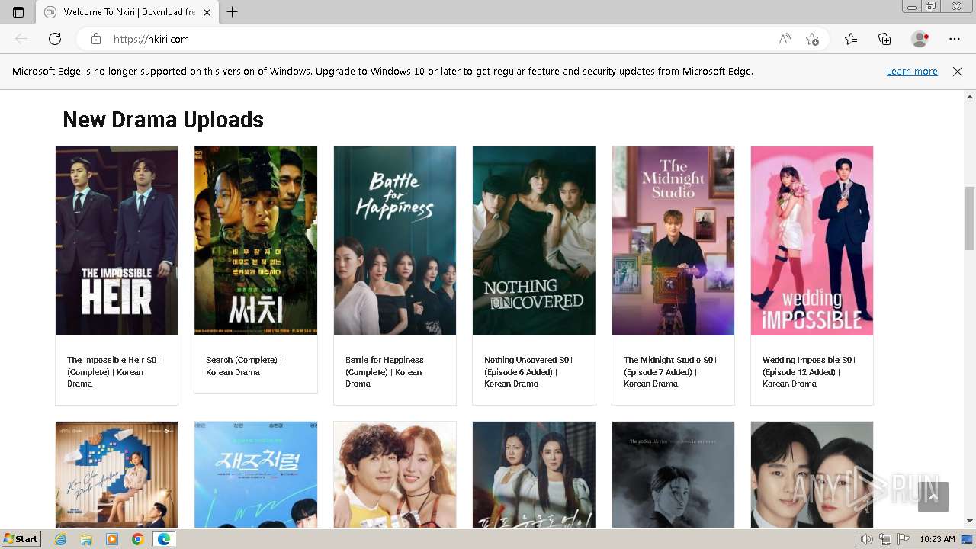Open File Explorer from taskbar
This screenshot has width=976, height=549.
click(86, 539)
